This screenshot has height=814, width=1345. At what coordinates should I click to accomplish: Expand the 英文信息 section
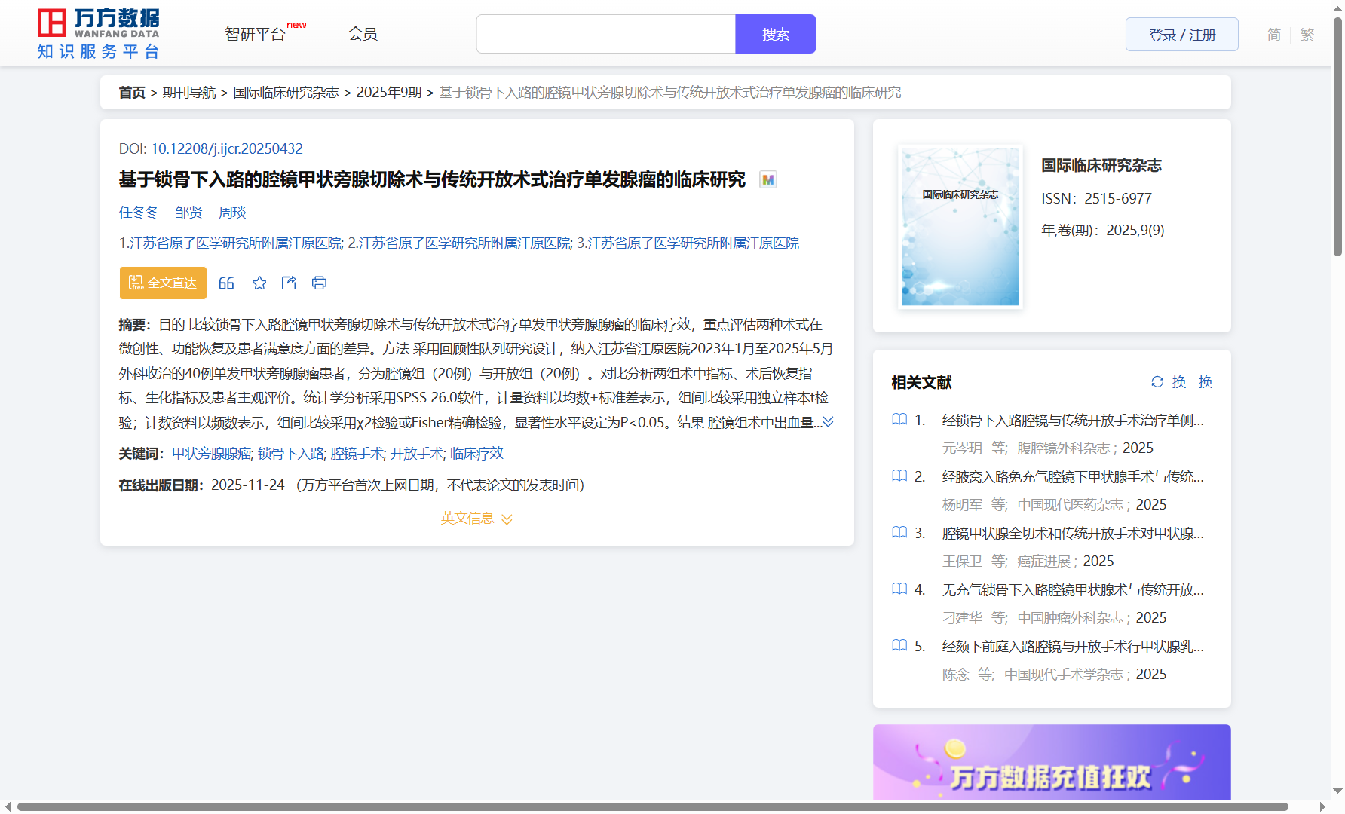pos(476,519)
